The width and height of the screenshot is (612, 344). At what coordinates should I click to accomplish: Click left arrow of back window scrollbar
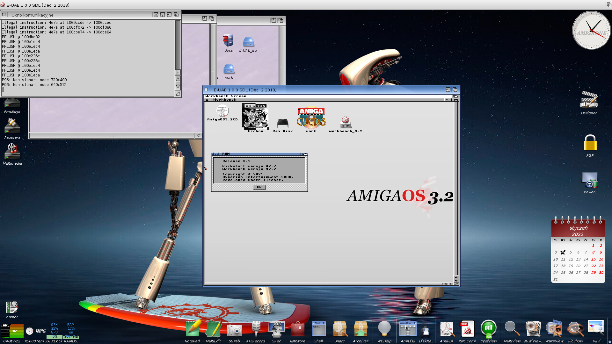[198, 136]
